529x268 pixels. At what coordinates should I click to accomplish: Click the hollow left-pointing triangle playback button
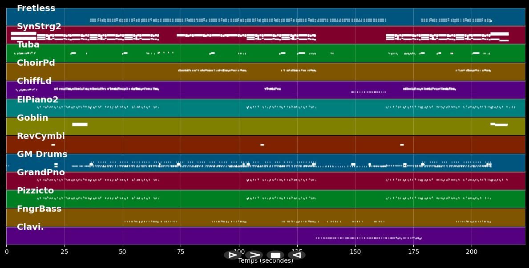[297, 255]
